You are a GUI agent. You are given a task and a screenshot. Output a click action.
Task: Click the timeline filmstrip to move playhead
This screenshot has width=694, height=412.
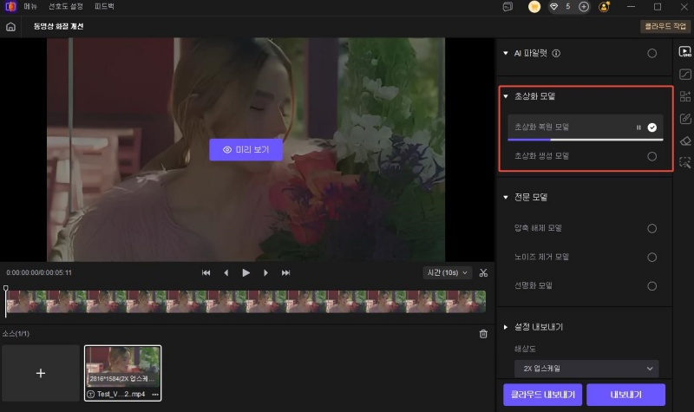pyautogui.click(x=243, y=301)
